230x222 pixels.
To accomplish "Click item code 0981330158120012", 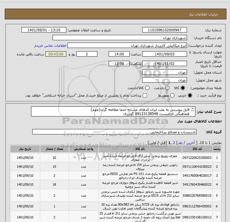I will click(197, 217).
